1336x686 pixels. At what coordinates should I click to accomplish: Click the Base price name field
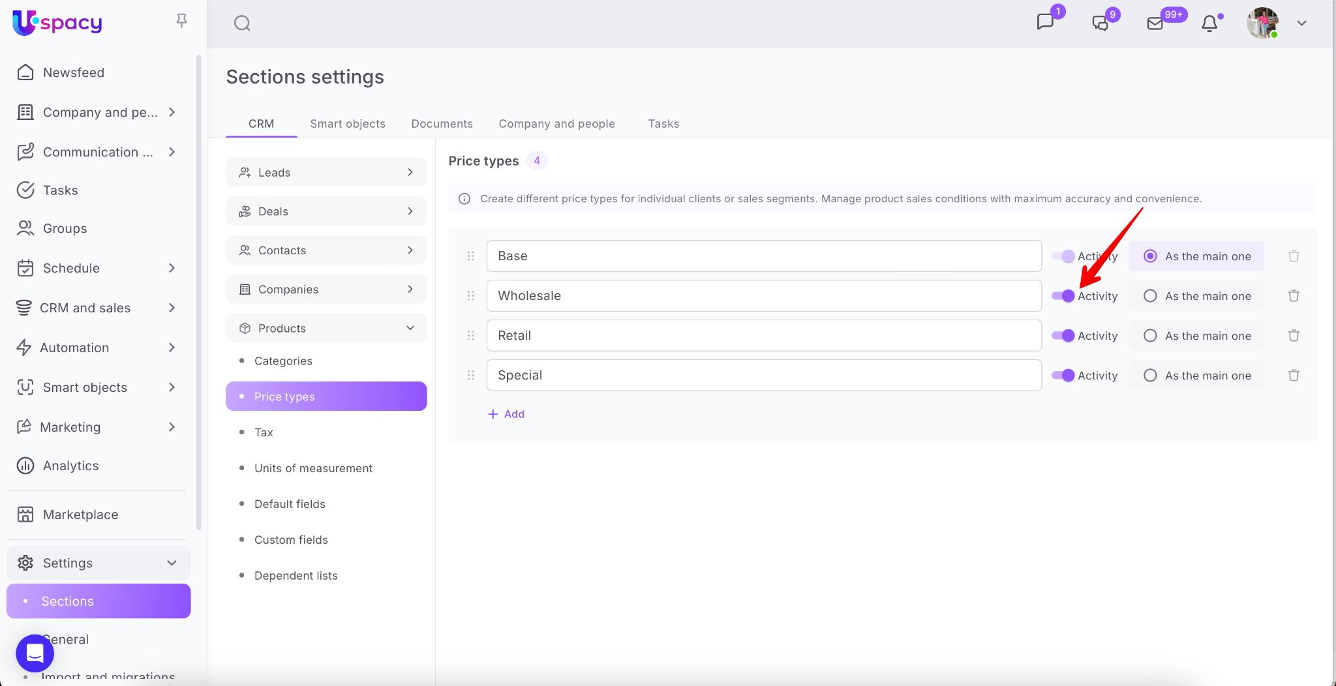point(763,256)
